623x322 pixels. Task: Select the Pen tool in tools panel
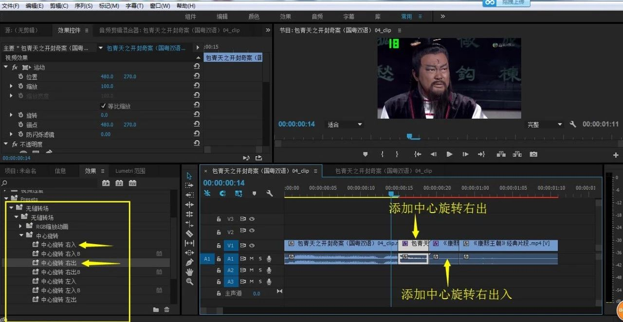pyautogui.click(x=189, y=262)
